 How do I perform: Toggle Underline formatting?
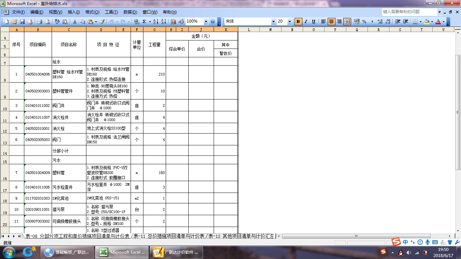click(x=314, y=21)
